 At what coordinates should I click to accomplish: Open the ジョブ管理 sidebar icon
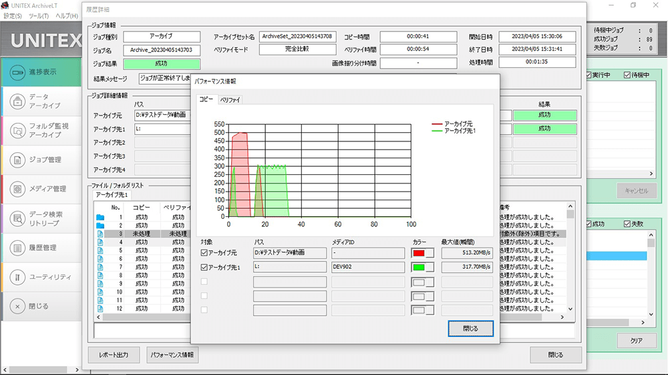point(17,160)
